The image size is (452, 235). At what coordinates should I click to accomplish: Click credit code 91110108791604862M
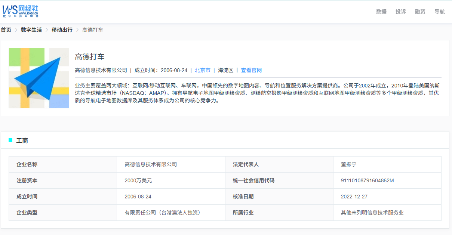[368, 180]
